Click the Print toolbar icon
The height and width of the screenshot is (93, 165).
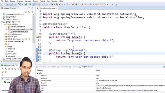click(15, 5)
